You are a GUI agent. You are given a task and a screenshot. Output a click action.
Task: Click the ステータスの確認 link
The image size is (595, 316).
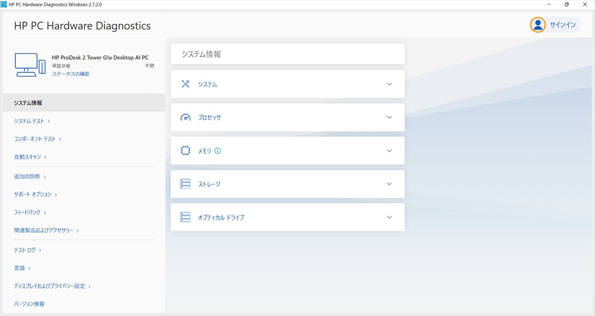[70, 74]
